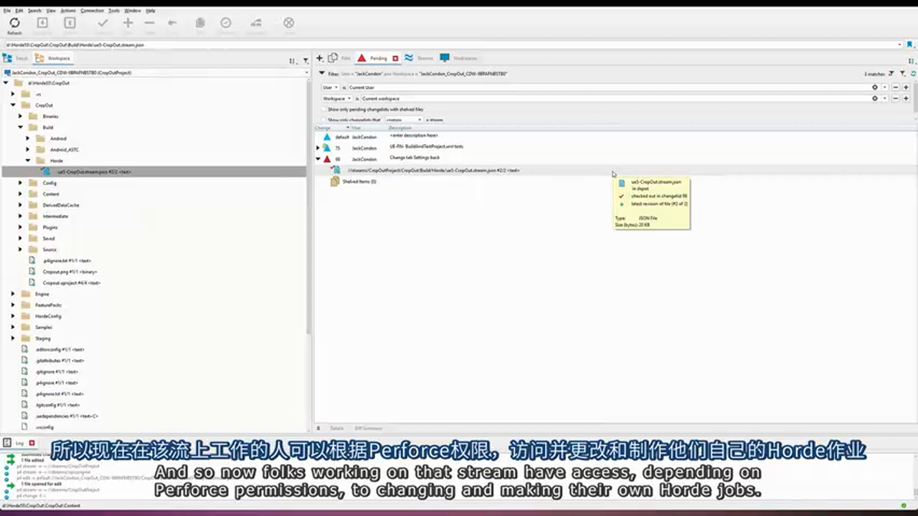Click the Add (plus) toolbar icon

(x=128, y=24)
